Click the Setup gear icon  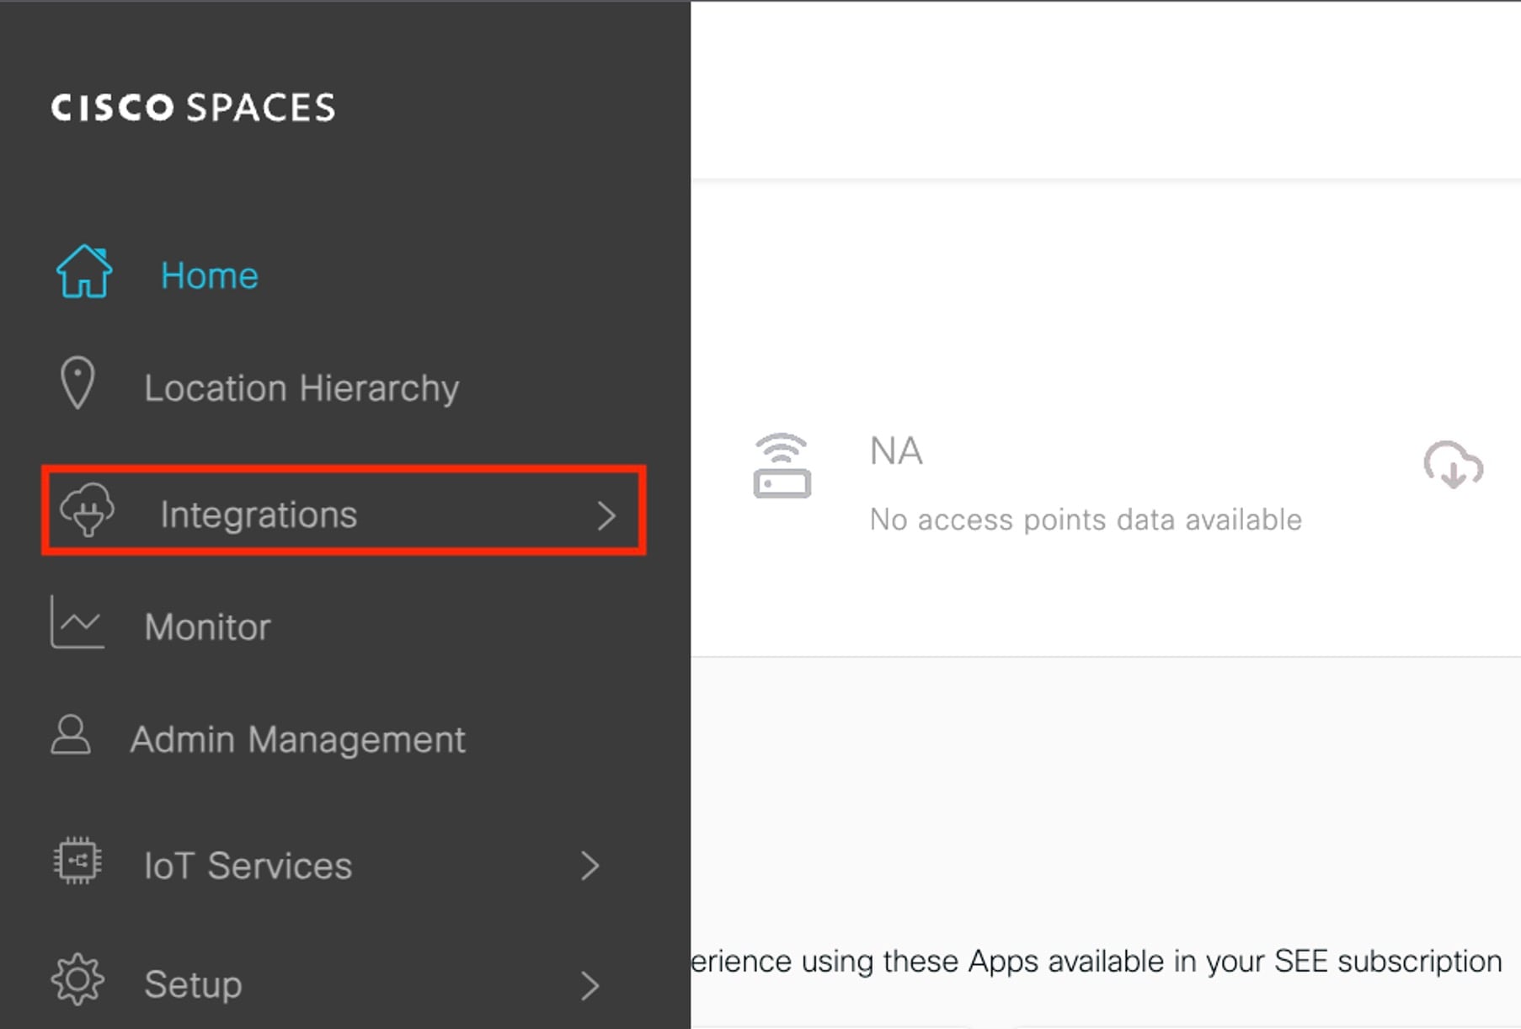77,979
